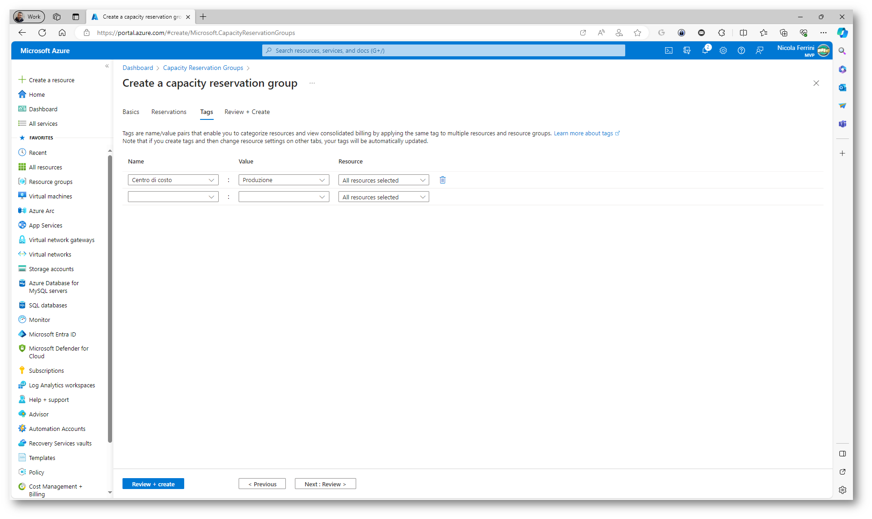
Task: Open the feedback icon in Azure header
Action: coord(759,50)
